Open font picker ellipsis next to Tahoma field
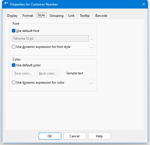The image size is (150, 145). pos(92,39)
